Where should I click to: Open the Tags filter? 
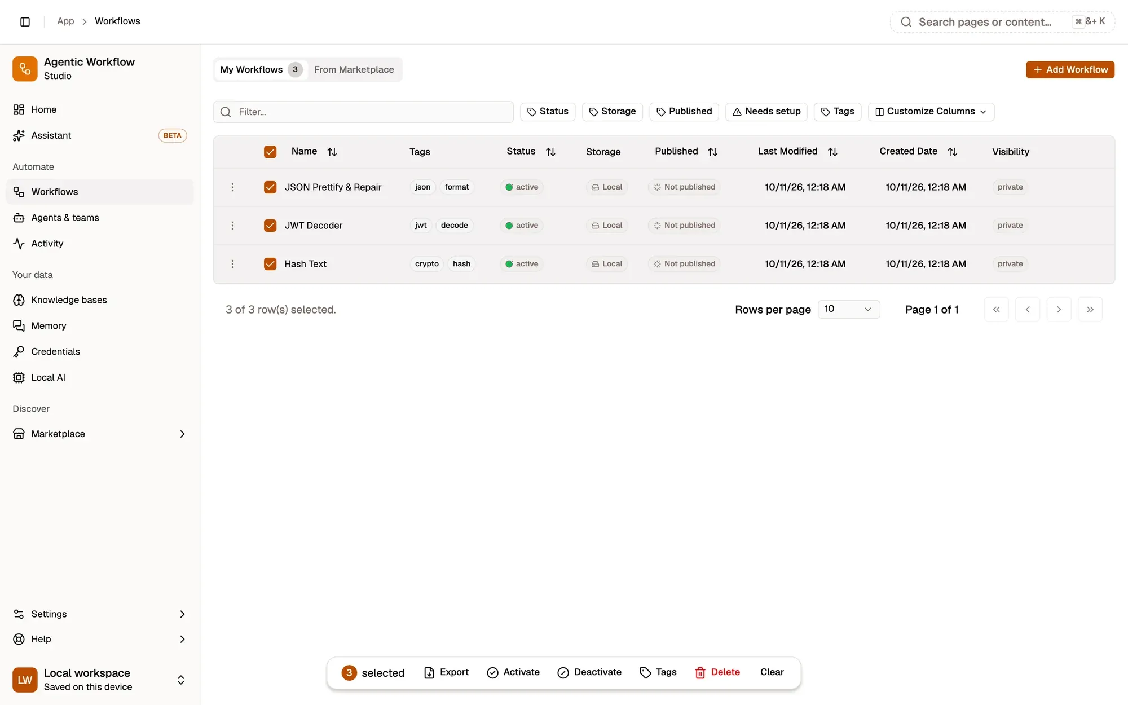[838, 112]
